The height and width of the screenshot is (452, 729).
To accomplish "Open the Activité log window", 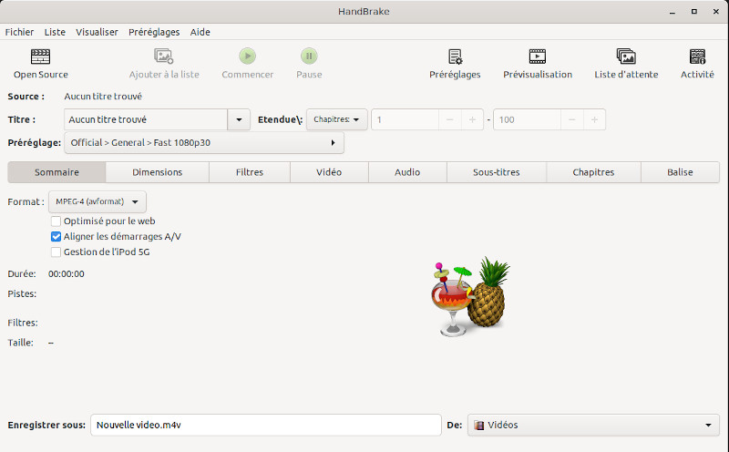I will click(x=697, y=56).
